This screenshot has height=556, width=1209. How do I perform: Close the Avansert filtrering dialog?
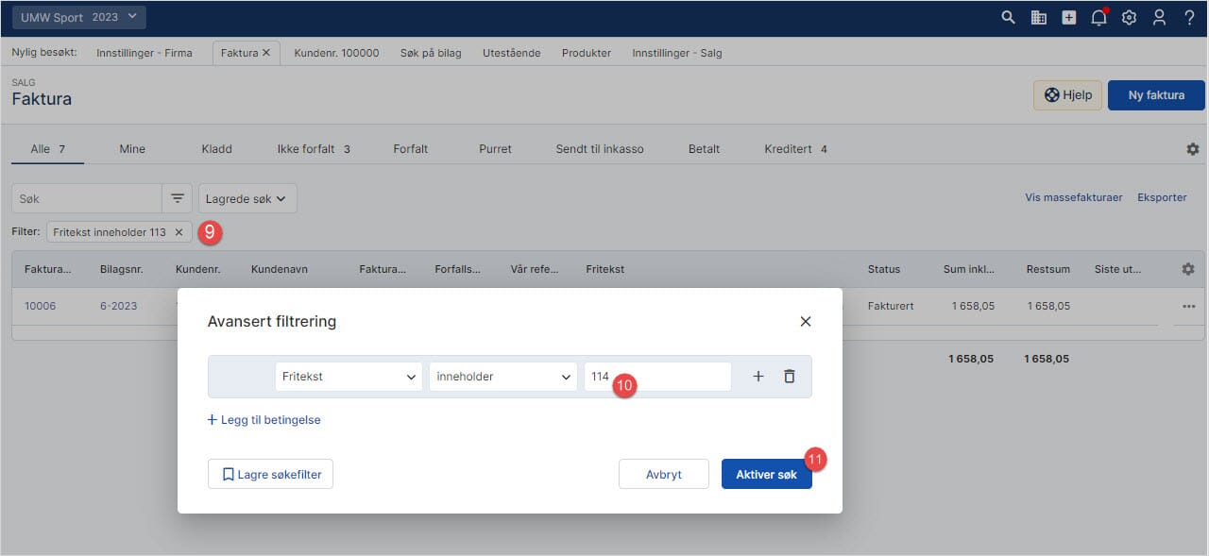[806, 322]
